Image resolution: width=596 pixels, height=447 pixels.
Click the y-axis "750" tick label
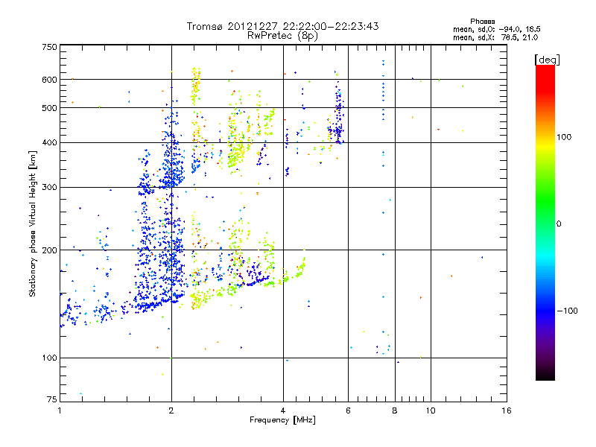(49, 47)
